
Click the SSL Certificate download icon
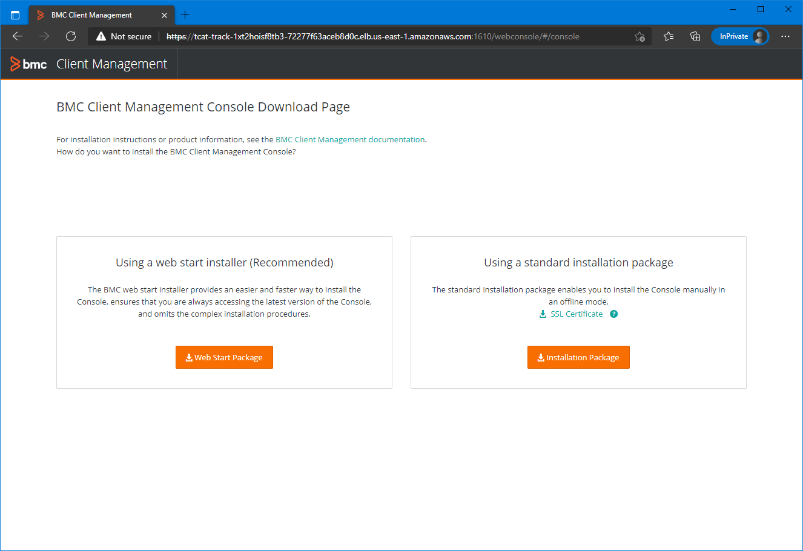[543, 314]
